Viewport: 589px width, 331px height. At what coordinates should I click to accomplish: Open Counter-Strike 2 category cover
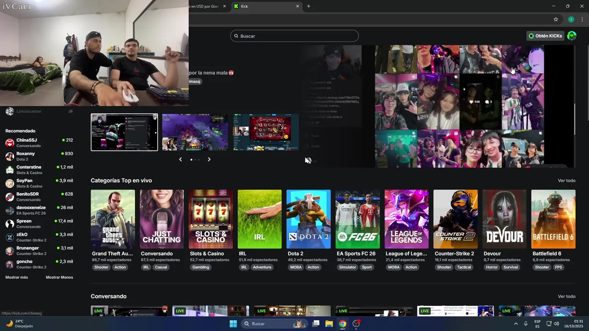(x=456, y=219)
